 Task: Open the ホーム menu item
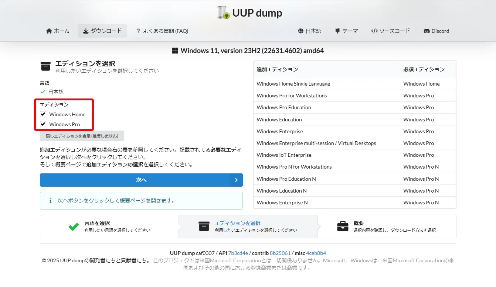58,31
